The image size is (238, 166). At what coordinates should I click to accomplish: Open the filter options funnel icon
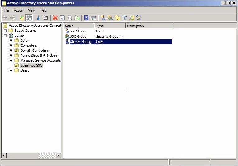pyautogui.click(x=125, y=18)
